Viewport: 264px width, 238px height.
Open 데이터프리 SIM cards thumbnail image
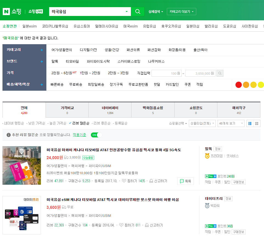(x=22, y=215)
